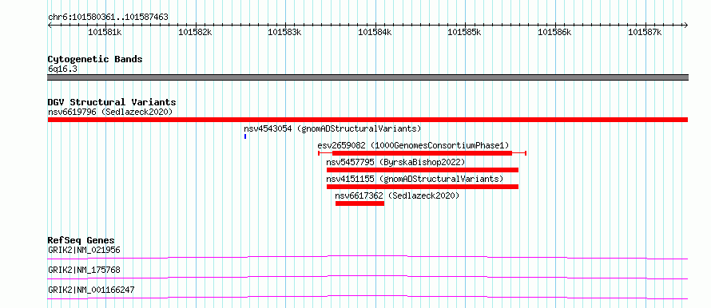Click ruler position 101581k

tap(105, 32)
